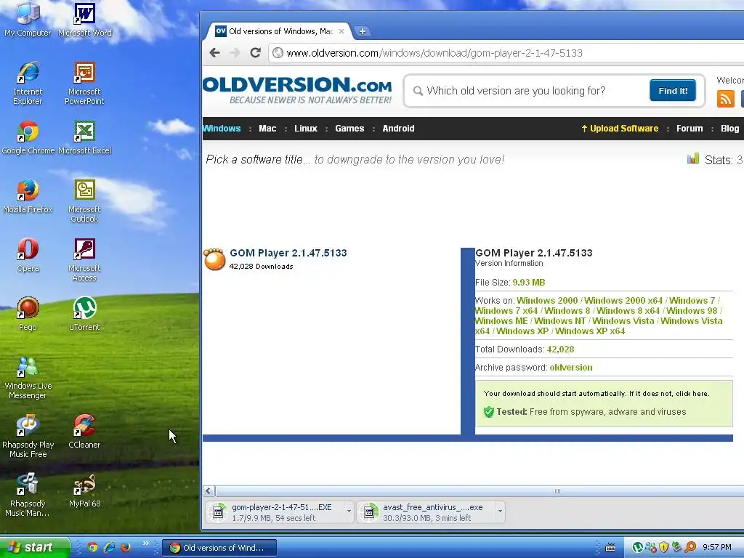Open the Forum link
744x558 pixels.
[690, 129]
